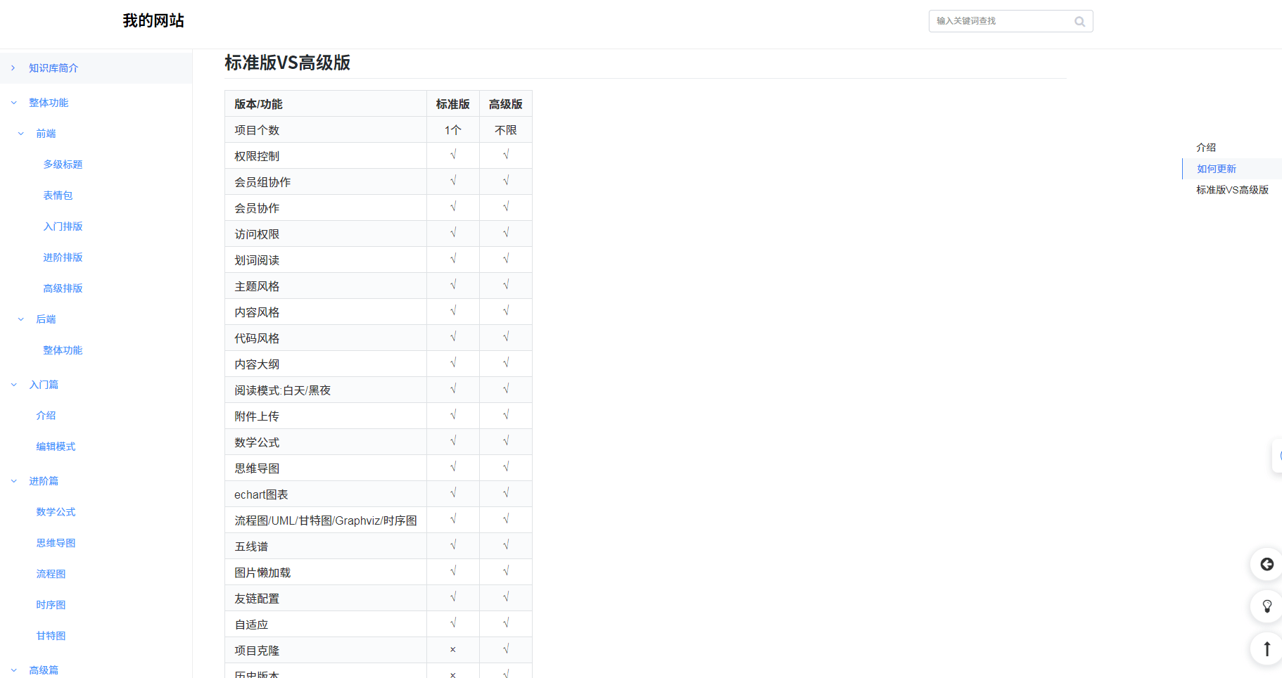
Task: Collapse the 后端 chevron arrow
Action: click(21, 319)
